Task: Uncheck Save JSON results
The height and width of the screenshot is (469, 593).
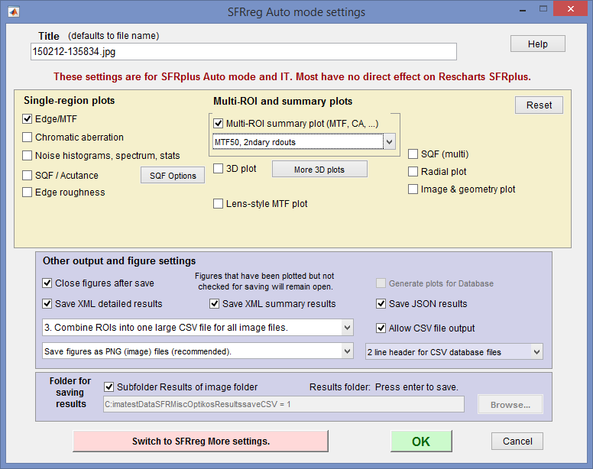Action: click(381, 303)
